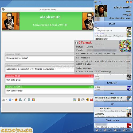Collapse the Chat rooms group

click(x=96, y=120)
